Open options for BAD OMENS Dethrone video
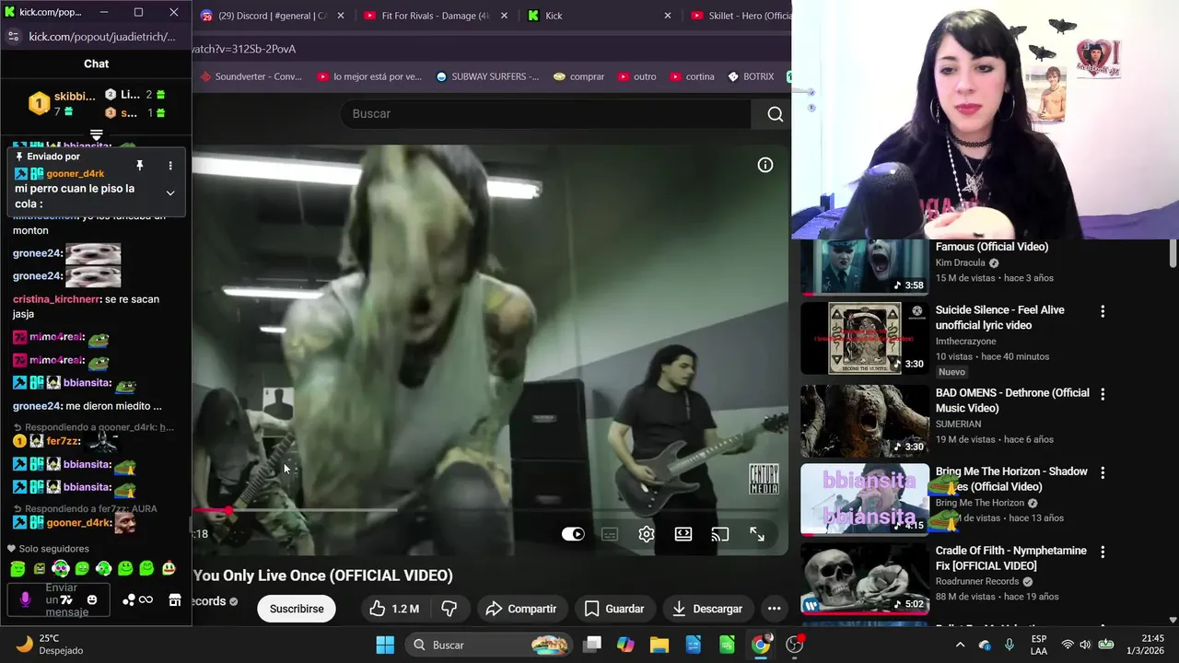The image size is (1179, 663). 1103,394
